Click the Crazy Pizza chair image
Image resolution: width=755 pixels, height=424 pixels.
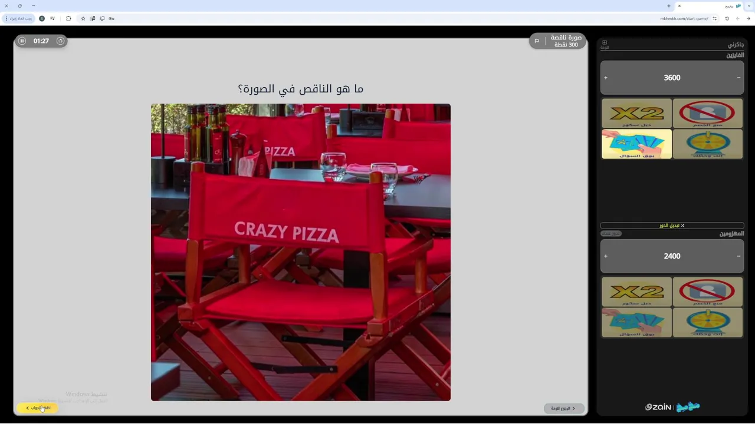(301, 252)
